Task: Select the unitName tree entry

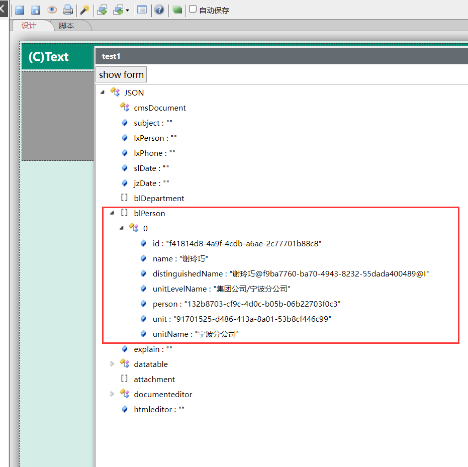Action: [x=196, y=334]
